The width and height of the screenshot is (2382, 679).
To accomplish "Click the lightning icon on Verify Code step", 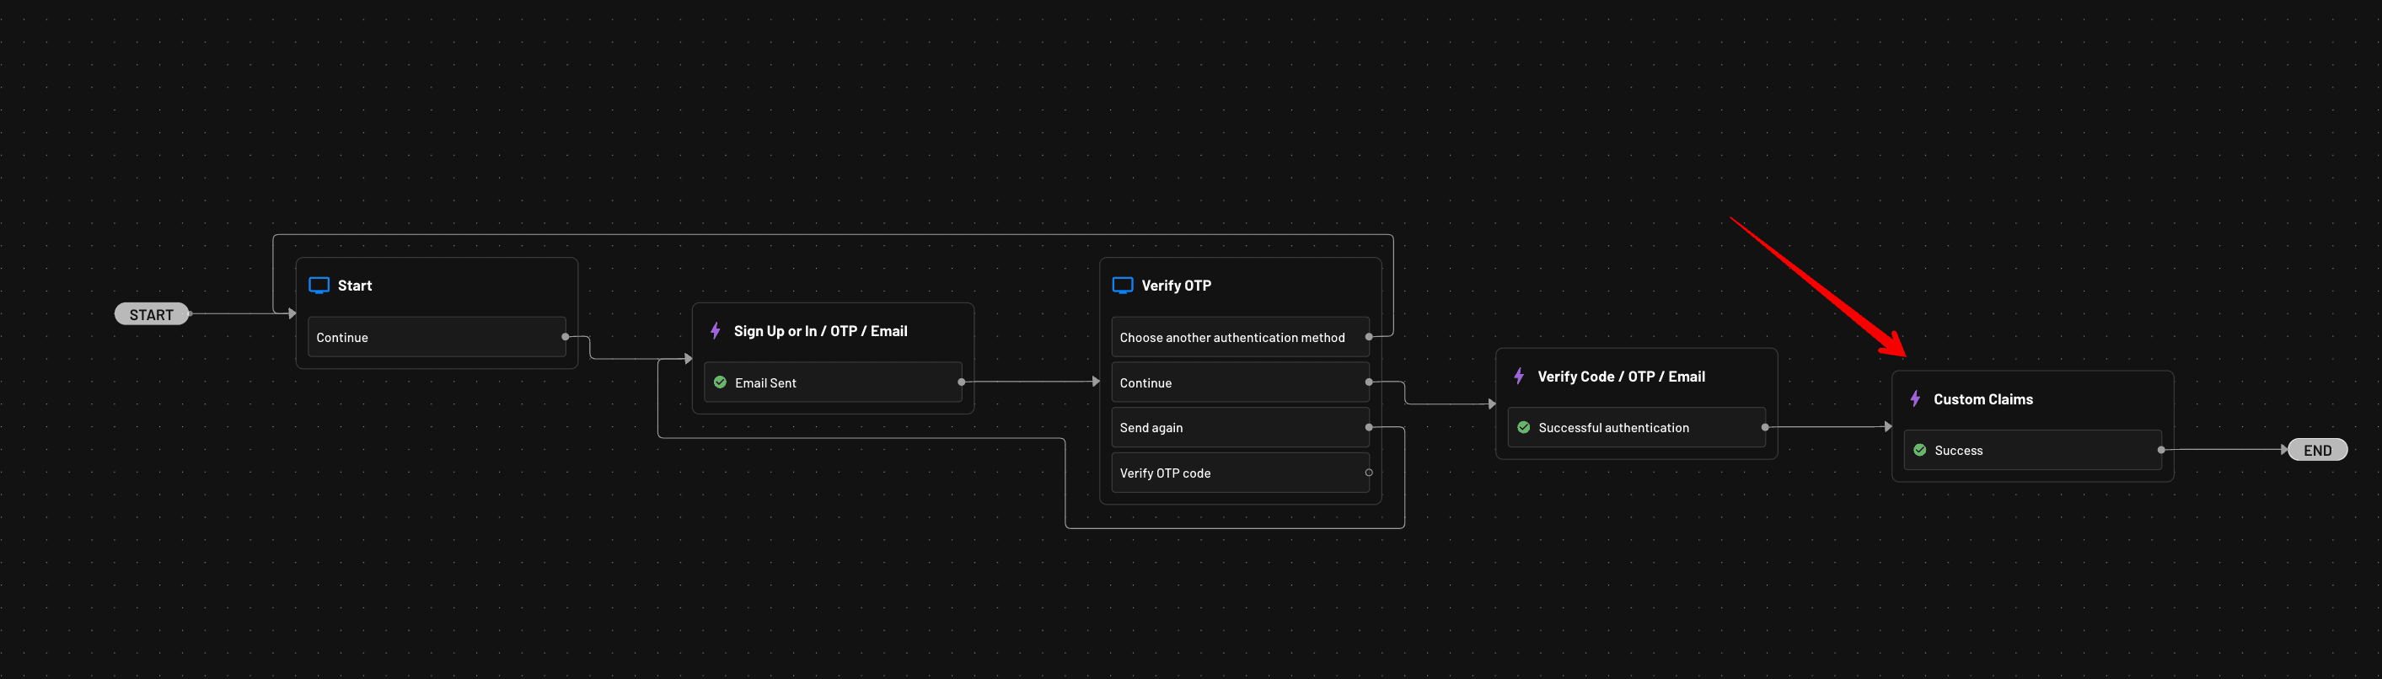I will coord(1518,376).
